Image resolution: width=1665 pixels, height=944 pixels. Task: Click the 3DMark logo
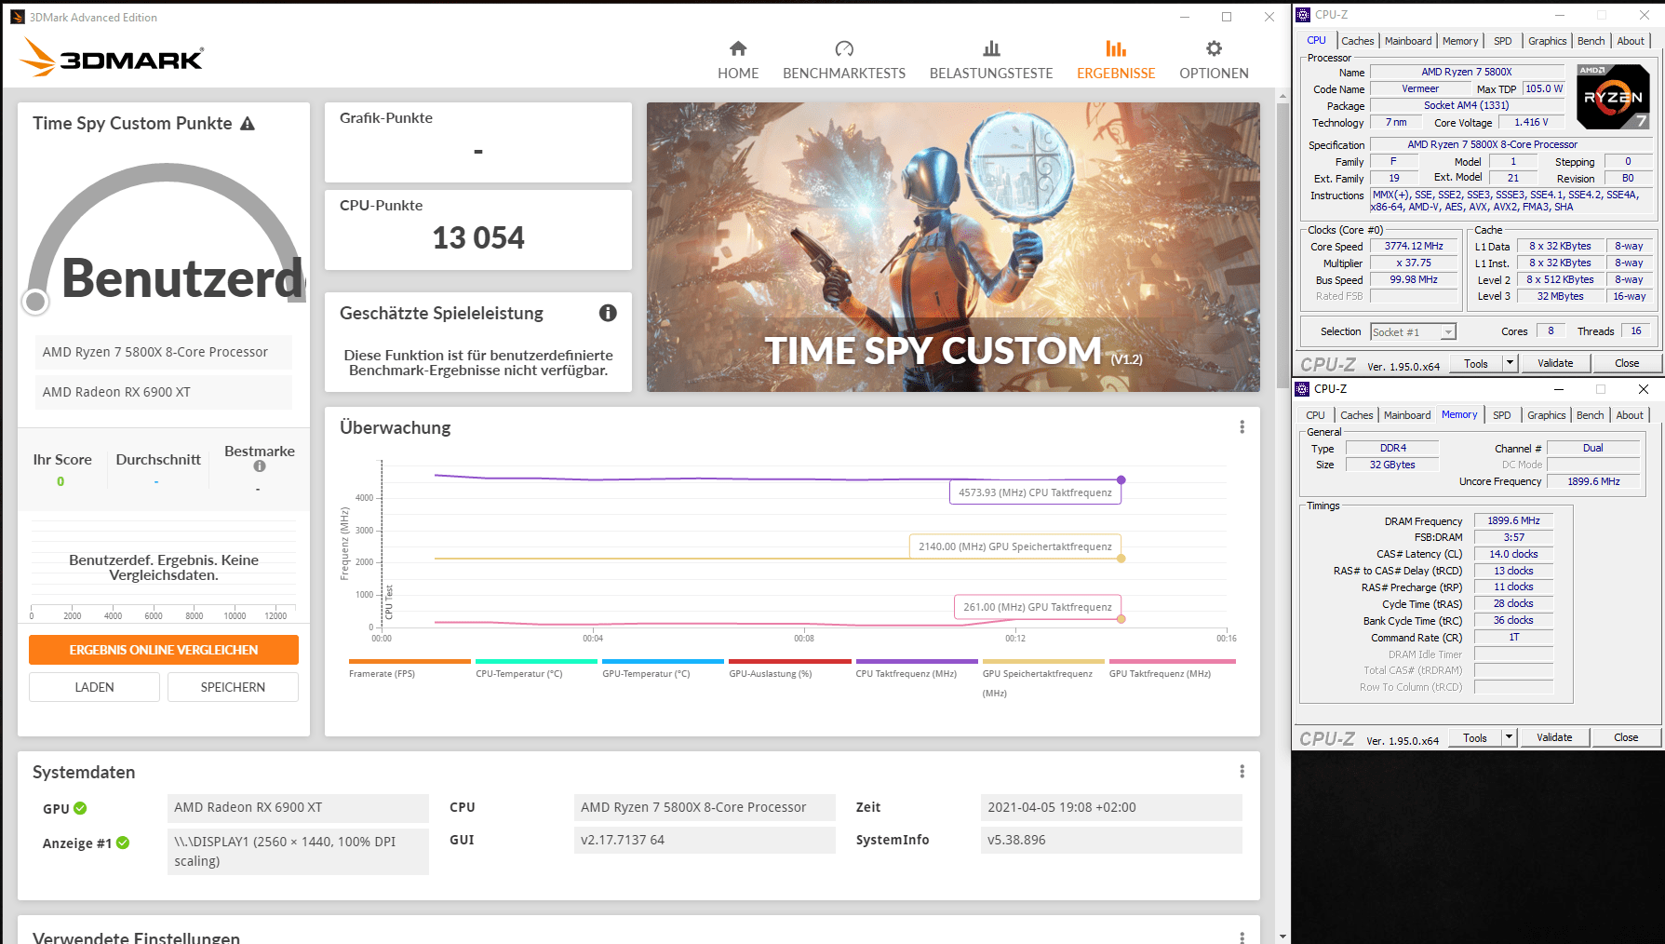[x=112, y=57]
